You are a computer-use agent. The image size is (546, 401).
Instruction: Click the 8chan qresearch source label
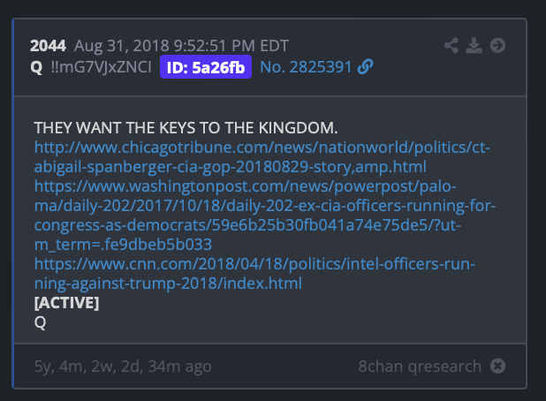click(x=420, y=367)
